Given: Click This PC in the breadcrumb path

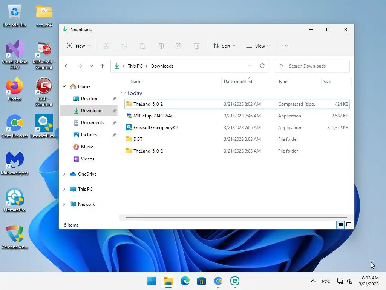Looking at the screenshot, I should 135,66.
